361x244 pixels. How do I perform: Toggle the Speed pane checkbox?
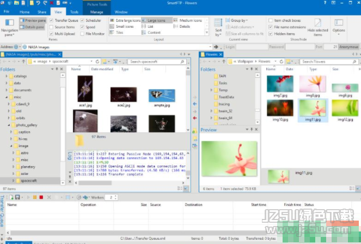click(x=82, y=27)
